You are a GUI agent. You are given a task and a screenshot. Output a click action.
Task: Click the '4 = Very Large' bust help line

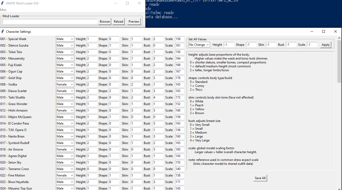200,140
